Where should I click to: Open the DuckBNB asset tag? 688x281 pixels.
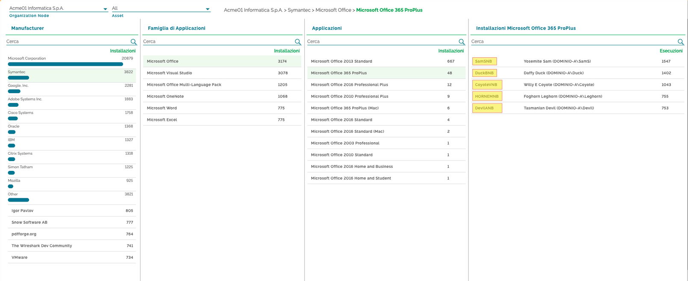(485, 73)
